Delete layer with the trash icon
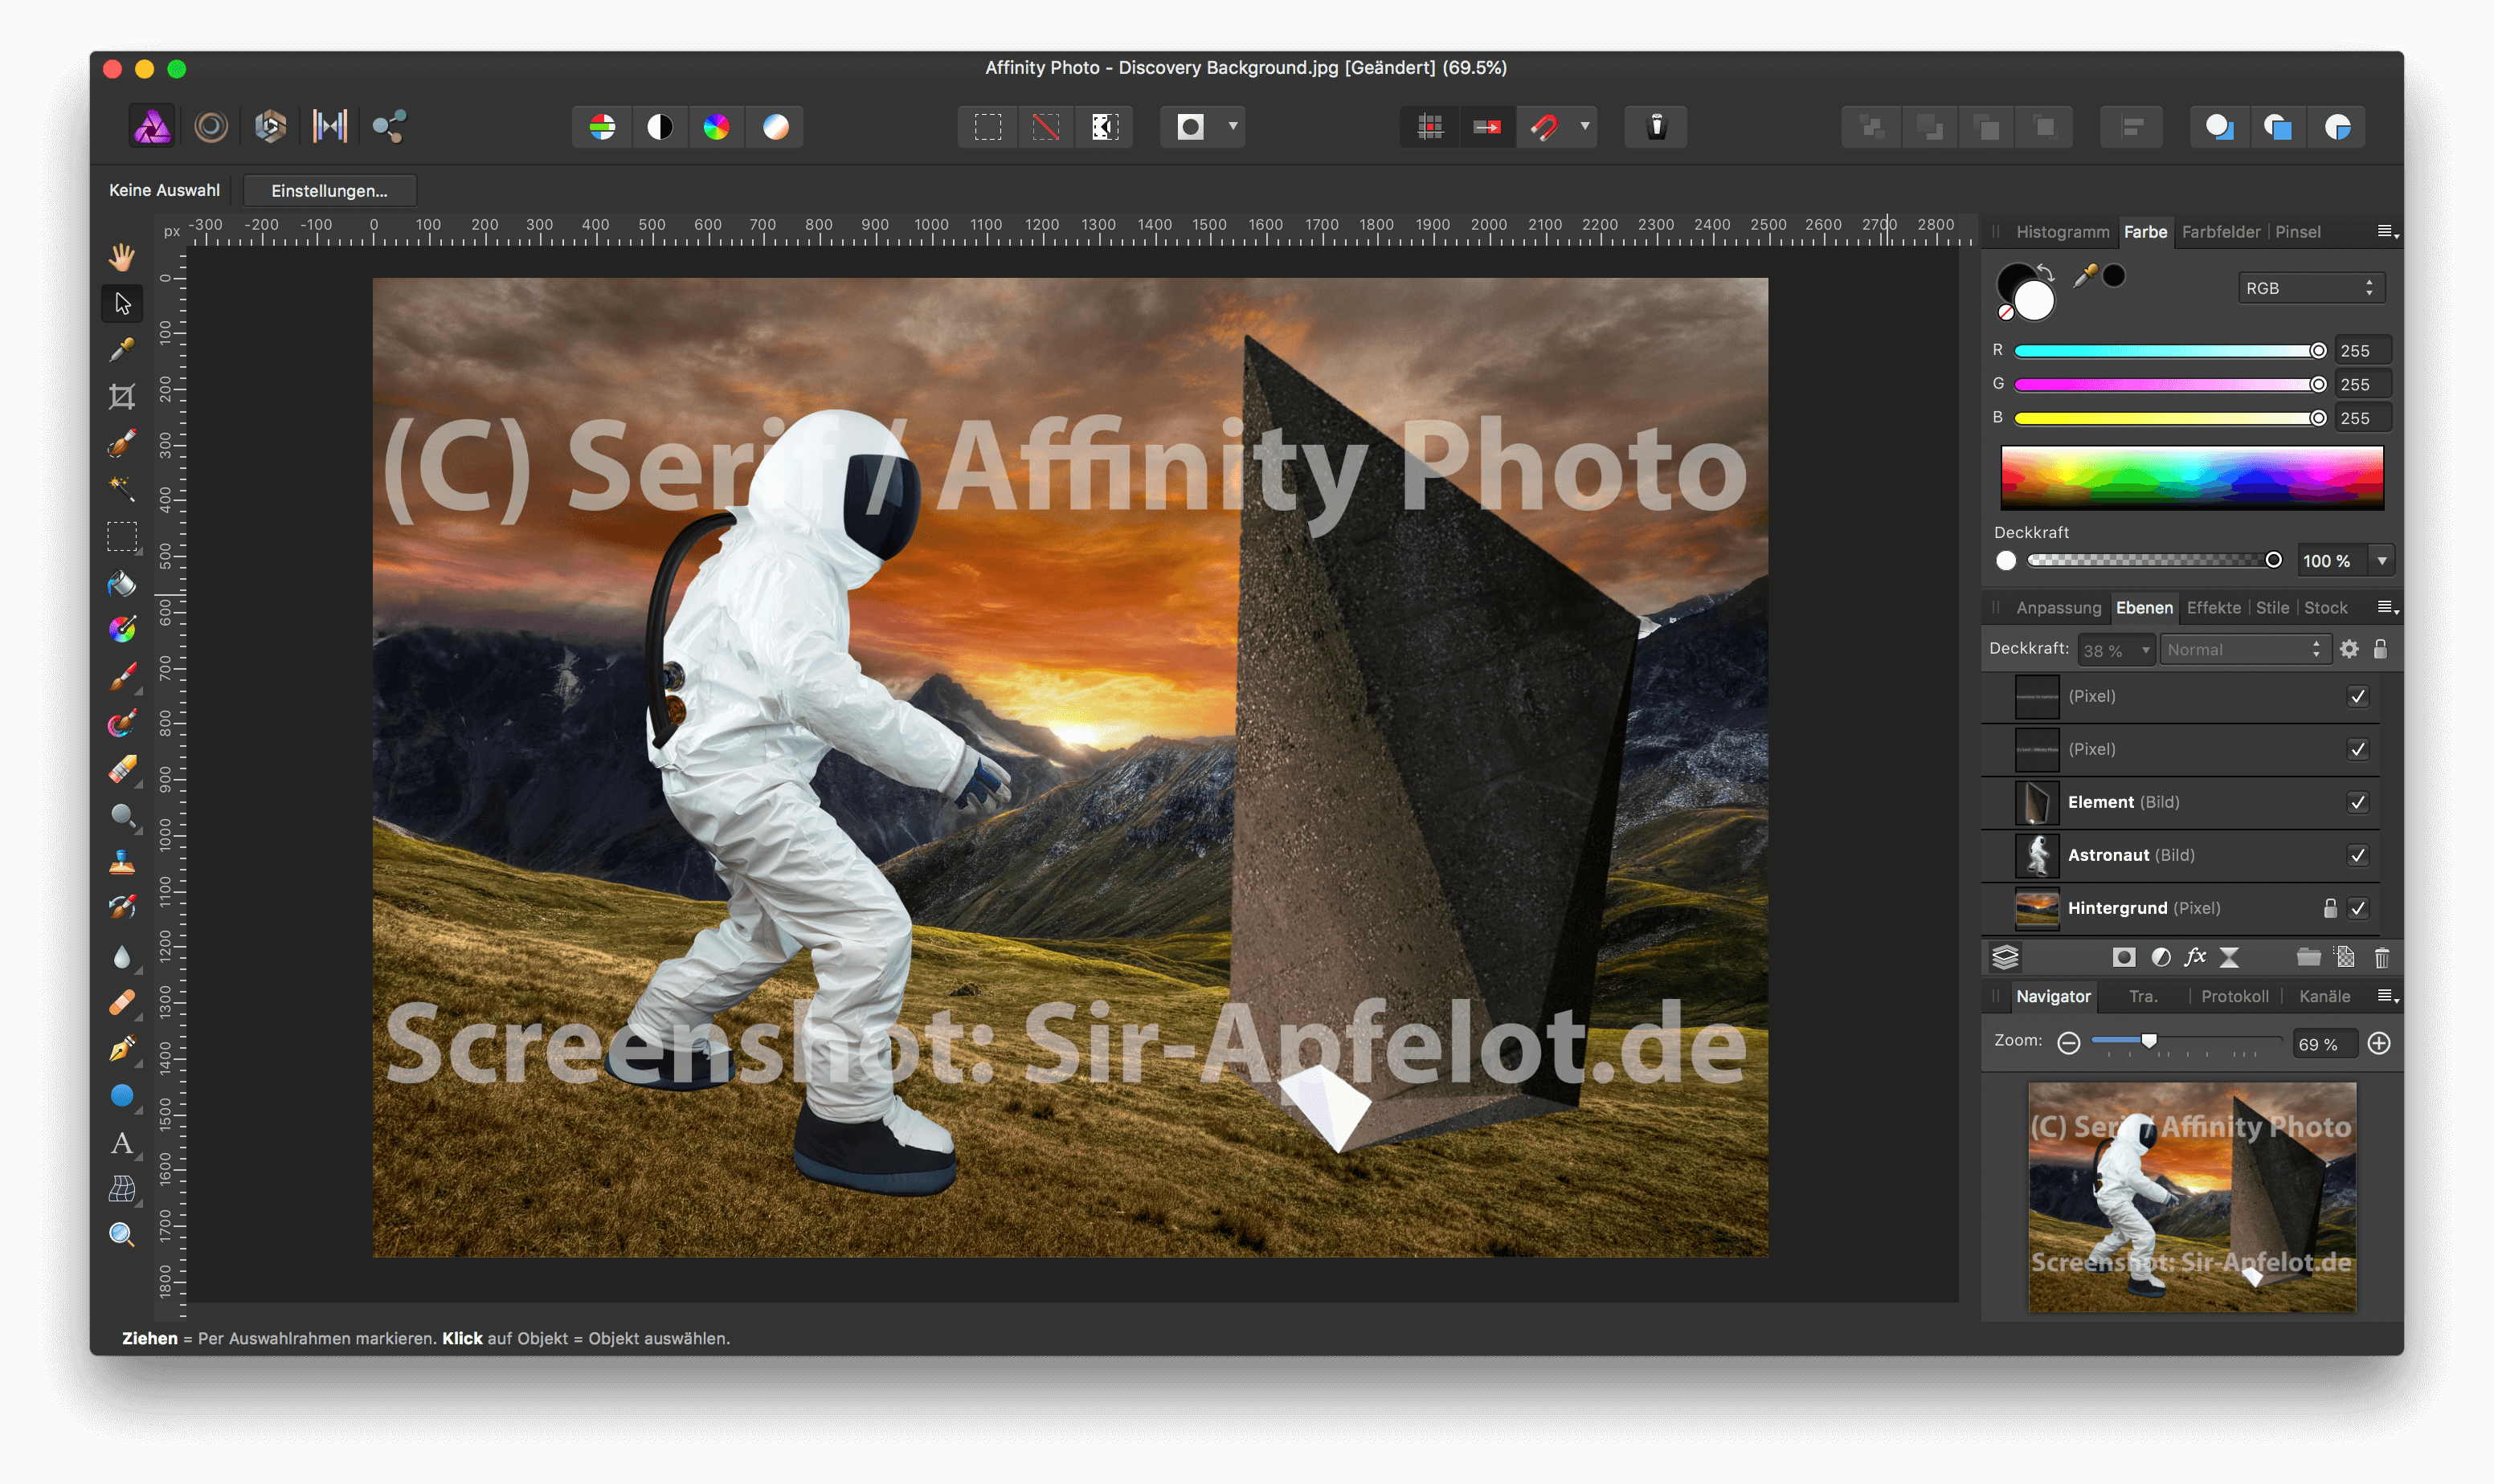2494x1484 pixels. pyautogui.click(x=2381, y=958)
